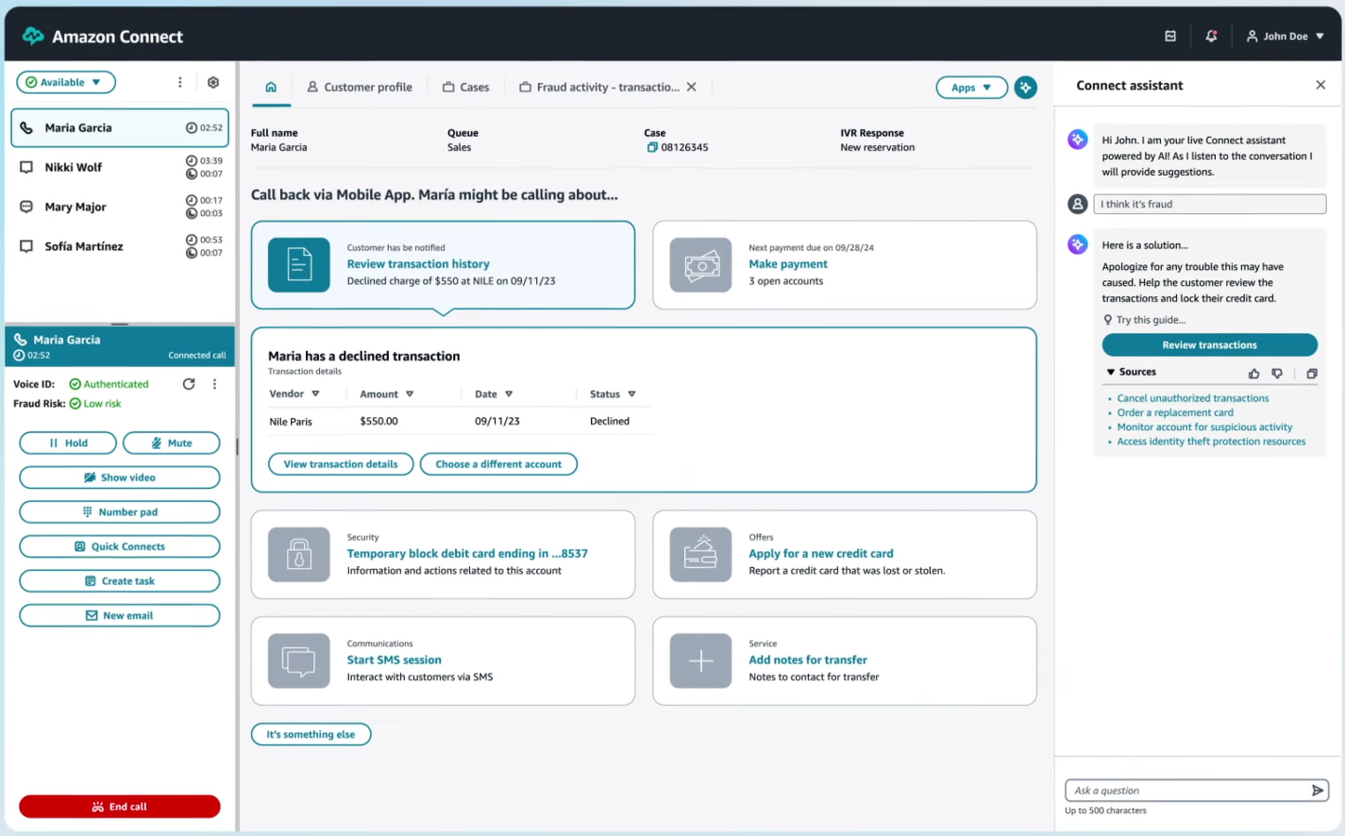Image resolution: width=1345 pixels, height=836 pixels.
Task: Sort by the Date column dropdown
Action: 509,394
